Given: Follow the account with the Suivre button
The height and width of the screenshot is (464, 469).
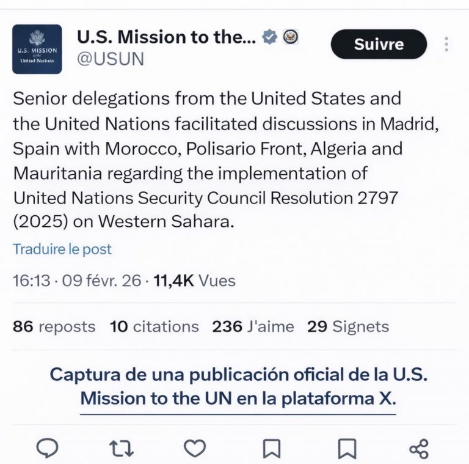Looking at the screenshot, I should tap(379, 44).
